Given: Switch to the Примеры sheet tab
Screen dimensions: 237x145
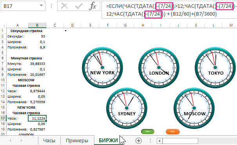Looking at the screenshot, I should click(x=77, y=140).
